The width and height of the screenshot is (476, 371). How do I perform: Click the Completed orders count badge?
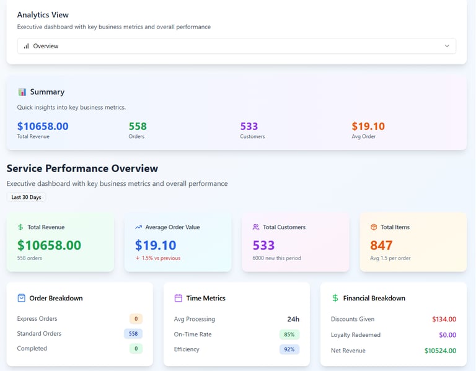pos(136,349)
